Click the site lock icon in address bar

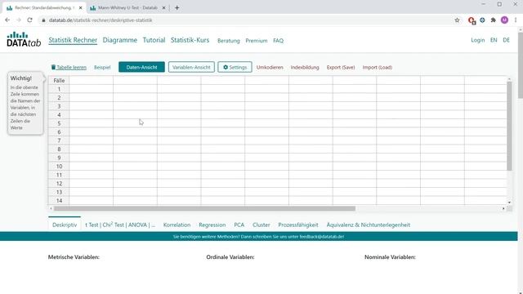point(43,20)
